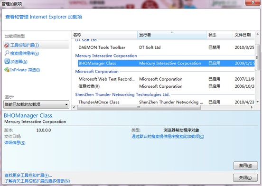
Task: Sort by 发行者 column header
Action: (172, 35)
